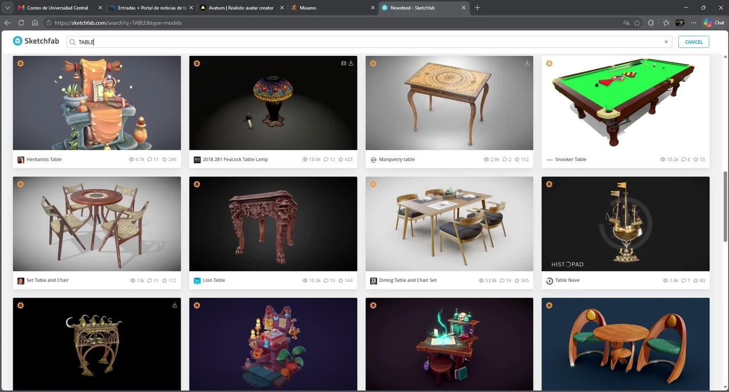Open a new browser tab

pyautogui.click(x=477, y=7)
